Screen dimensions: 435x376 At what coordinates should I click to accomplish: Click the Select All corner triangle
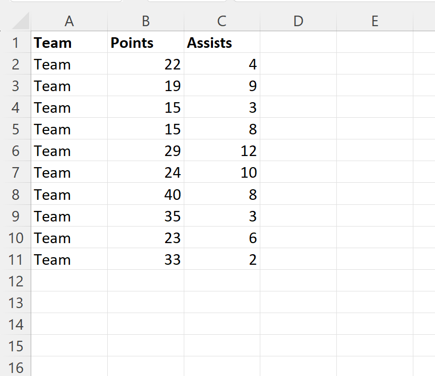coord(20,22)
